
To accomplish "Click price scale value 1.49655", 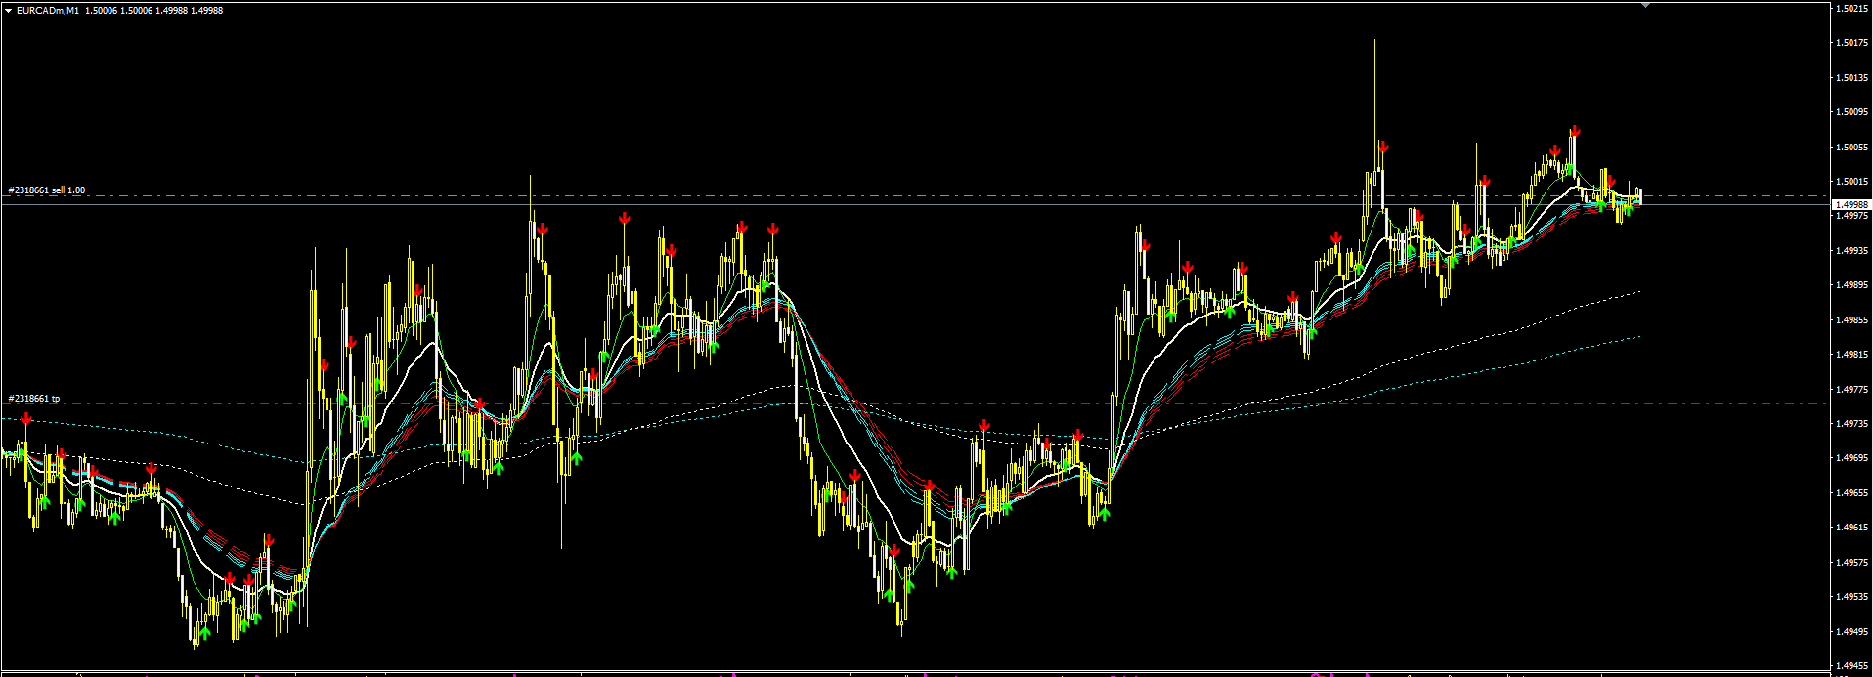I will click(1851, 493).
